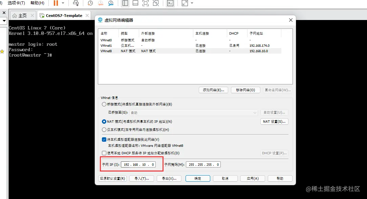Click the 移除网络(O) button
The height and width of the screenshot is (199, 367).
(245, 90)
